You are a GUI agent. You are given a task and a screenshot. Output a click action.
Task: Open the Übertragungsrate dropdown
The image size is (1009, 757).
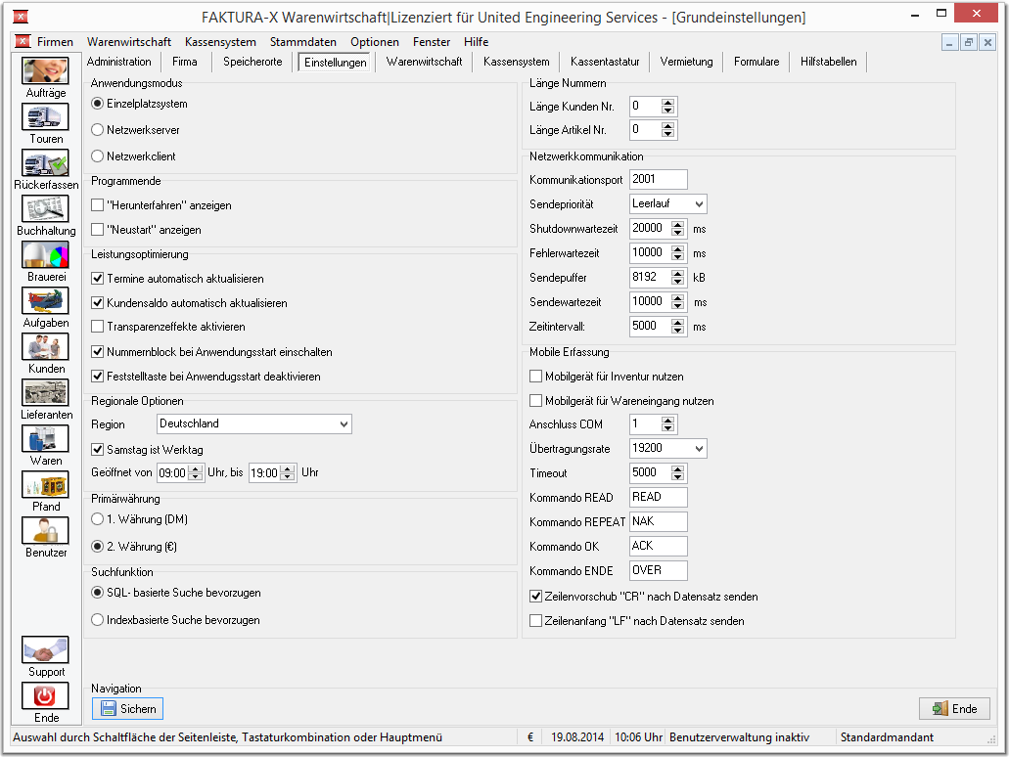668,448
